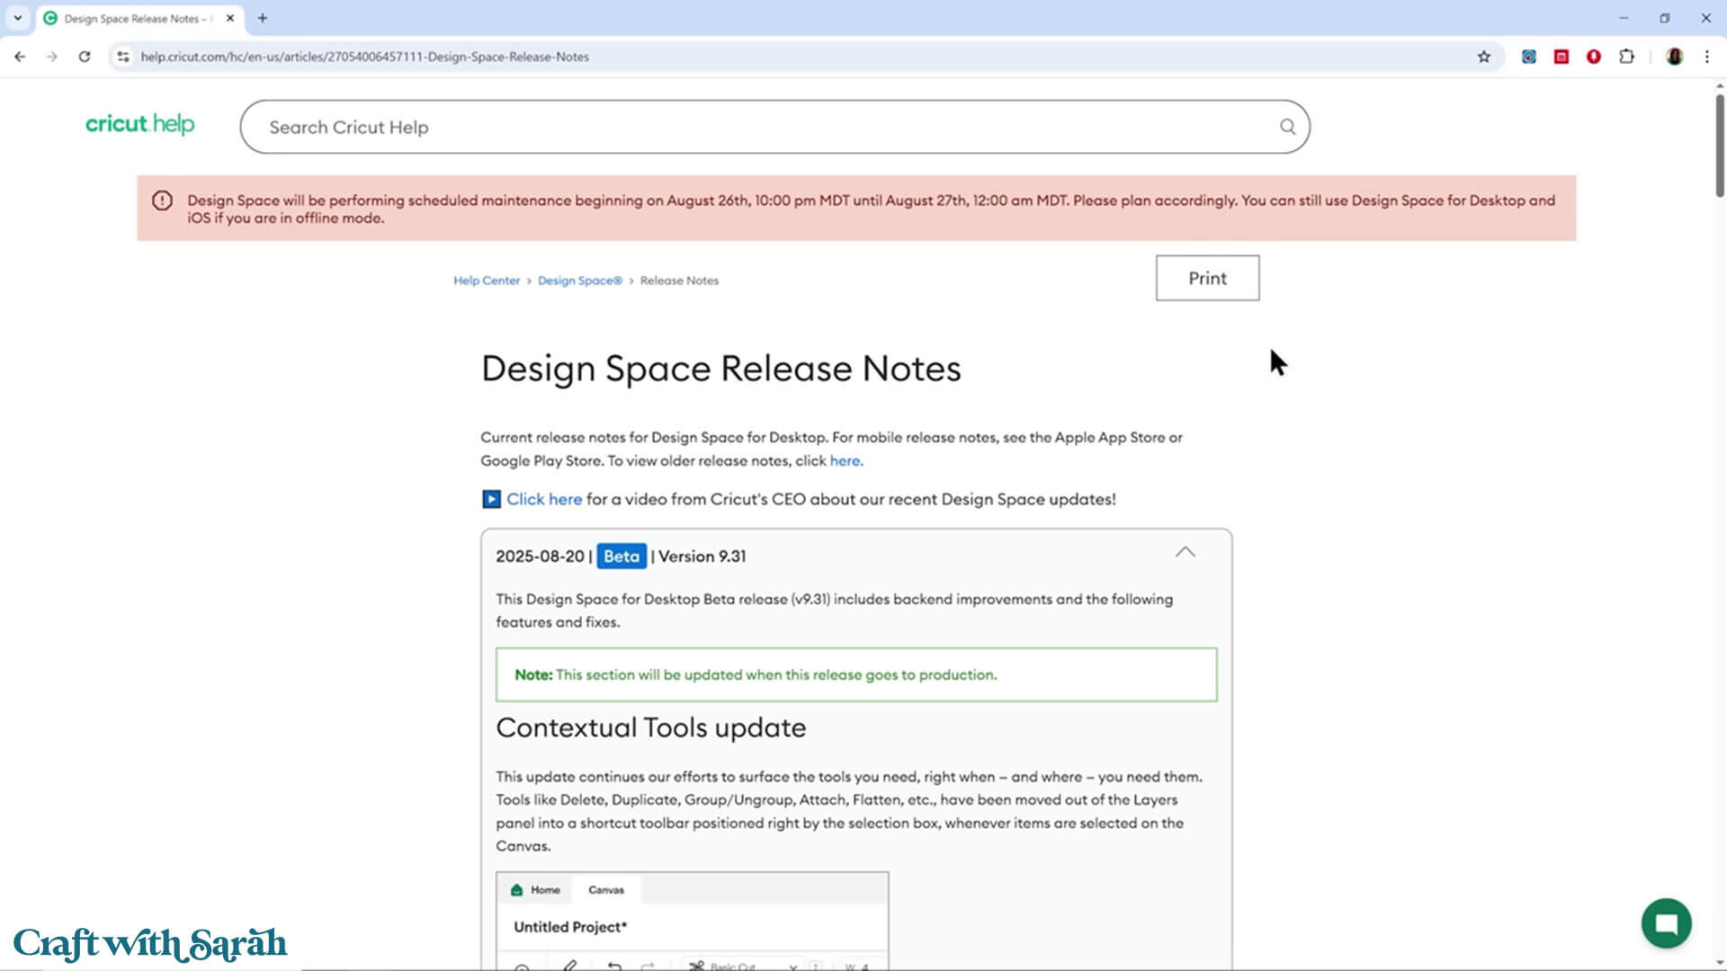The width and height of the screenshot is (1727, 971).
Task: Click the cricut help logo
Action: pos(139,124)
